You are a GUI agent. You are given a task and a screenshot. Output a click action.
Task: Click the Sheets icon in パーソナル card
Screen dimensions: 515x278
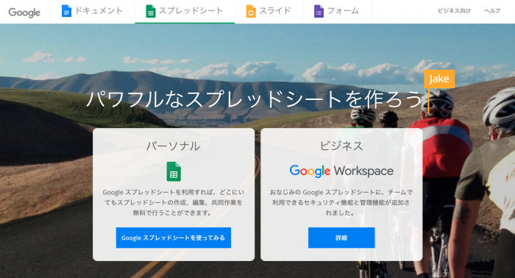pos(174,171)
